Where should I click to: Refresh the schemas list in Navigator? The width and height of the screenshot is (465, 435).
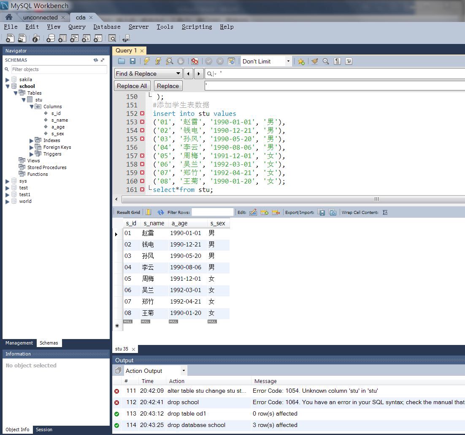click(96, 60)
